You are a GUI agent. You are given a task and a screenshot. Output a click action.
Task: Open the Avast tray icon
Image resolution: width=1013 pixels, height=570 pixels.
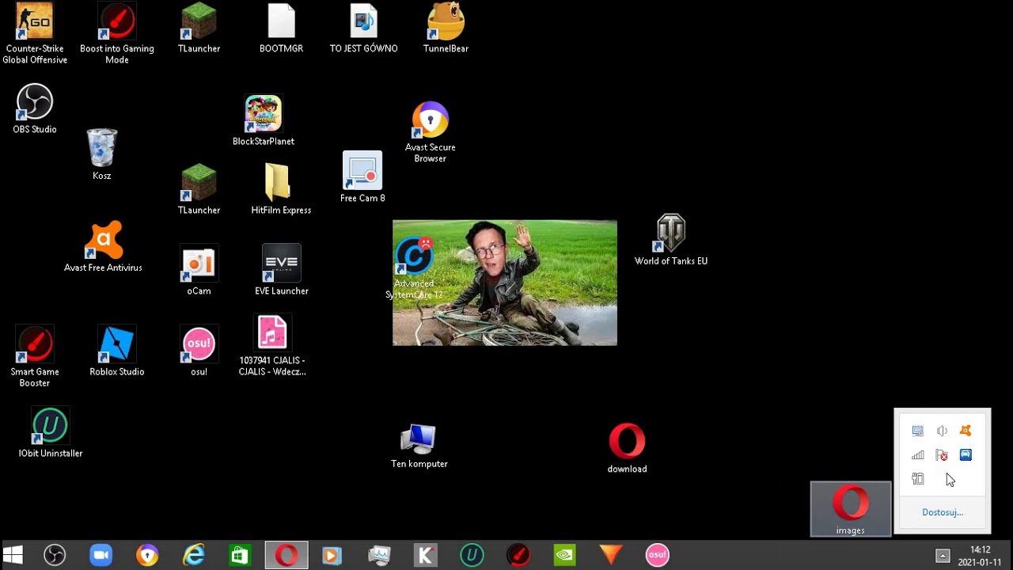click(966, 431)
